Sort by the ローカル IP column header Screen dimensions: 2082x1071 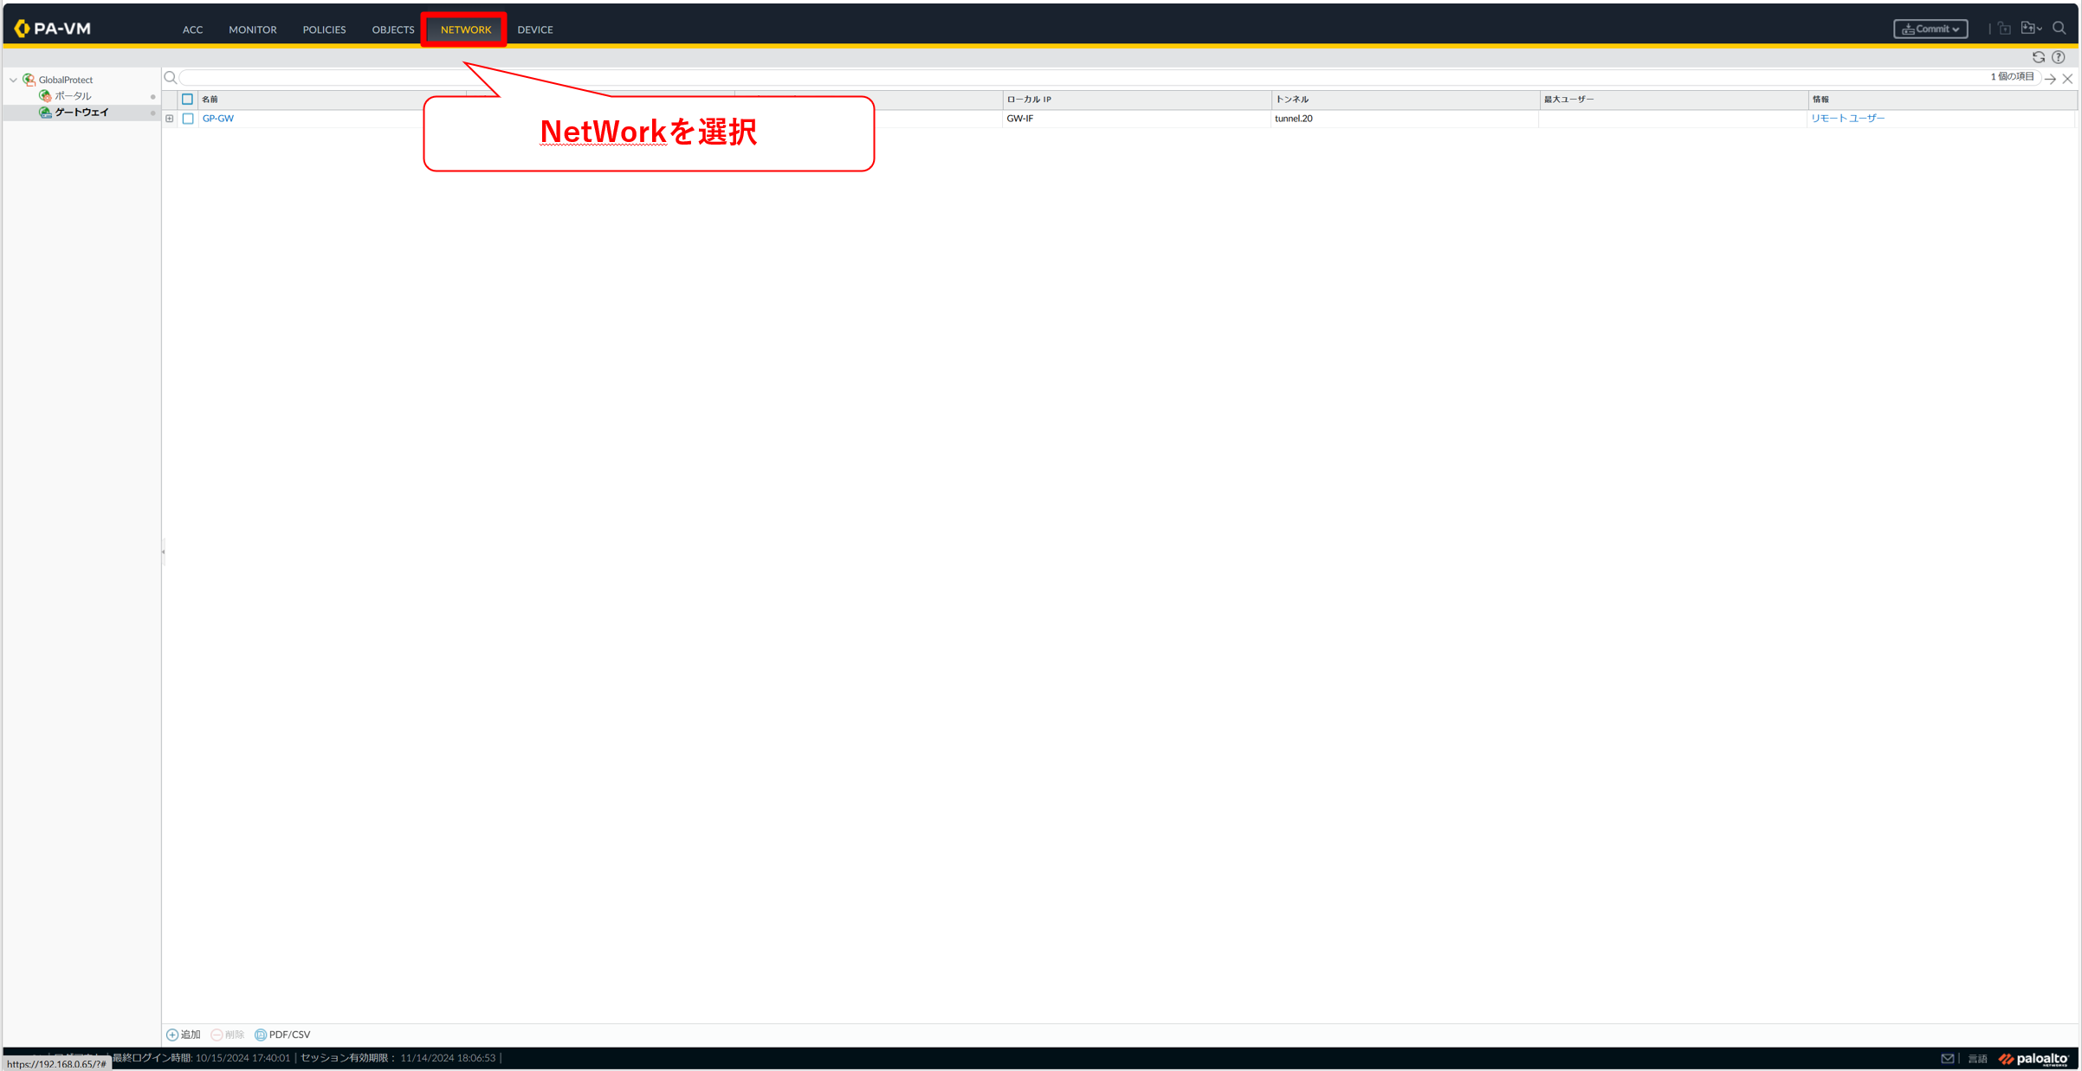point(1136,100)
